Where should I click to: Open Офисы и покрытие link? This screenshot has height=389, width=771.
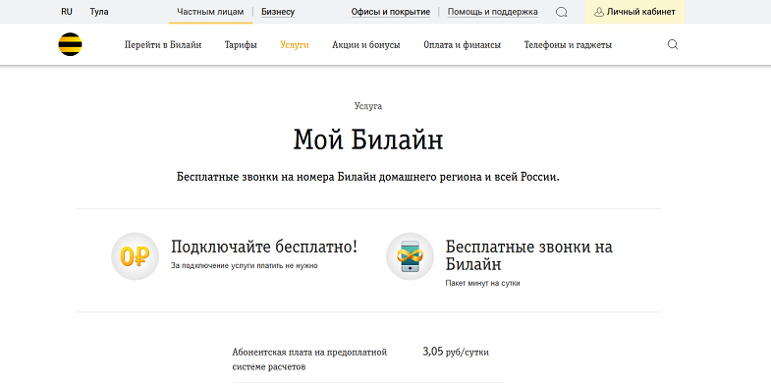tap(391, 12)
